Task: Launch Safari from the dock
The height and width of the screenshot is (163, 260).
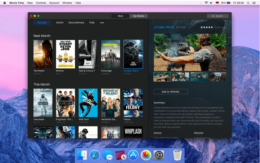Action: [95, 155]
